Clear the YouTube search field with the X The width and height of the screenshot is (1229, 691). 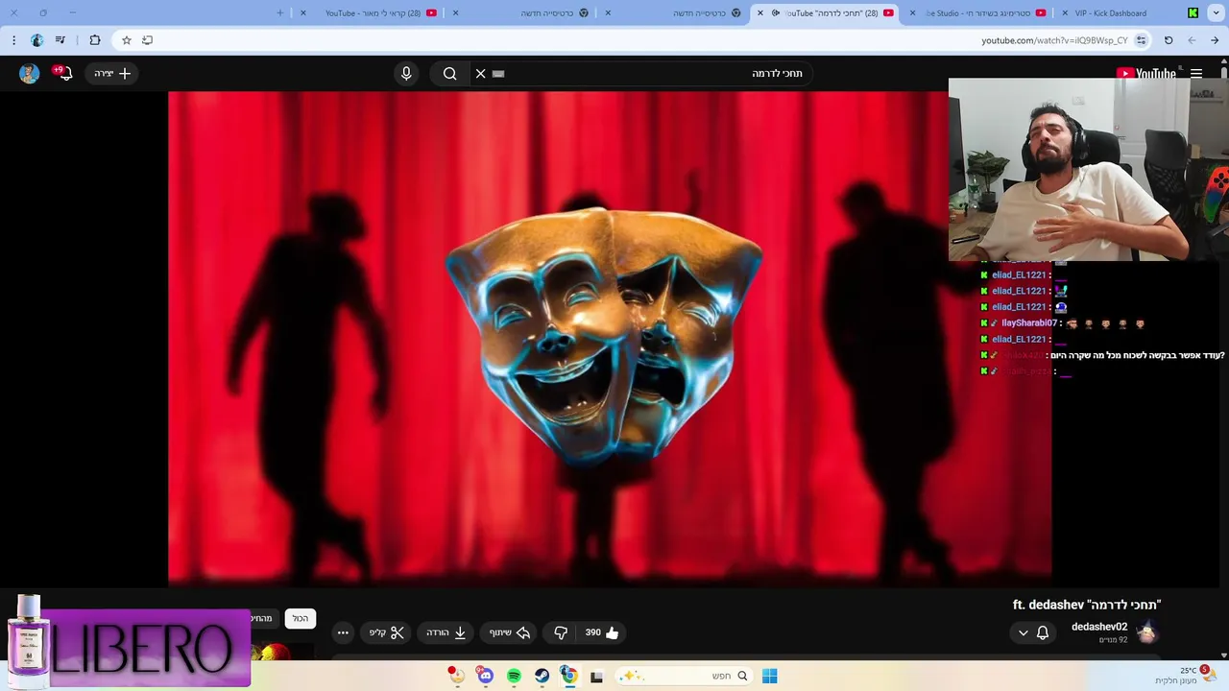[x=481, y=73]
